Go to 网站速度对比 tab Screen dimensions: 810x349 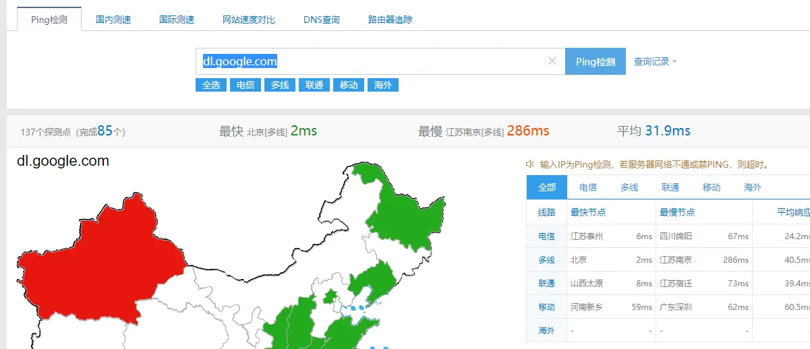(x=249, y=20)
